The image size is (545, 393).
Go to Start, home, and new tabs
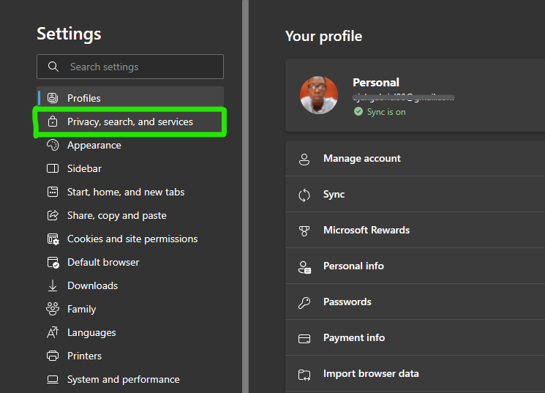coord(126,192)
